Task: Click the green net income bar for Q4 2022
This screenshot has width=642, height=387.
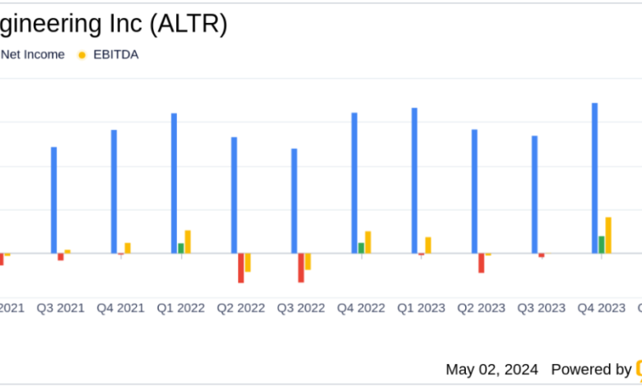Action: coord(361,248)
